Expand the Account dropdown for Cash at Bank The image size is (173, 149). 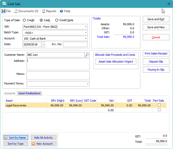click(86, 38)
